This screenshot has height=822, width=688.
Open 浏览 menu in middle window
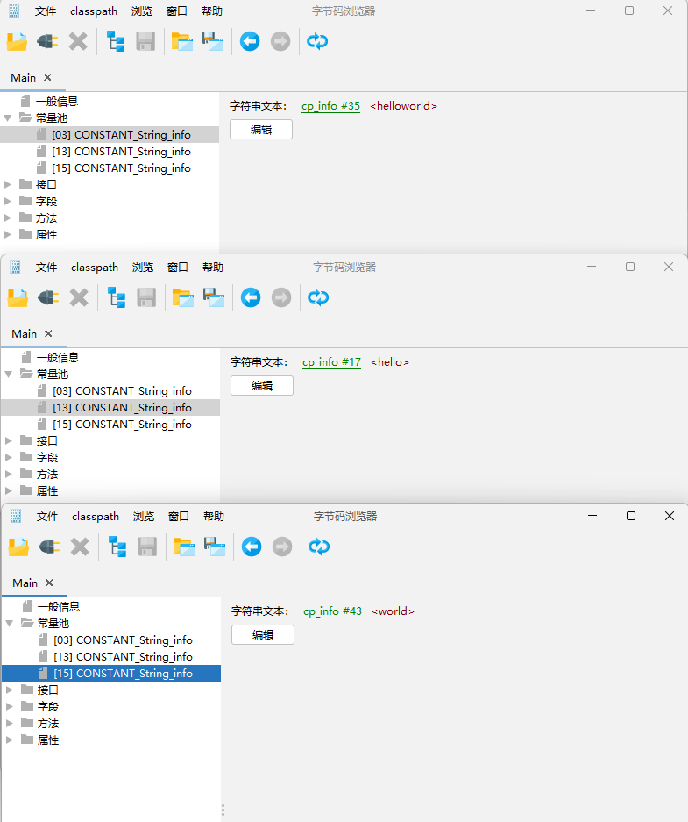(143, 268)
